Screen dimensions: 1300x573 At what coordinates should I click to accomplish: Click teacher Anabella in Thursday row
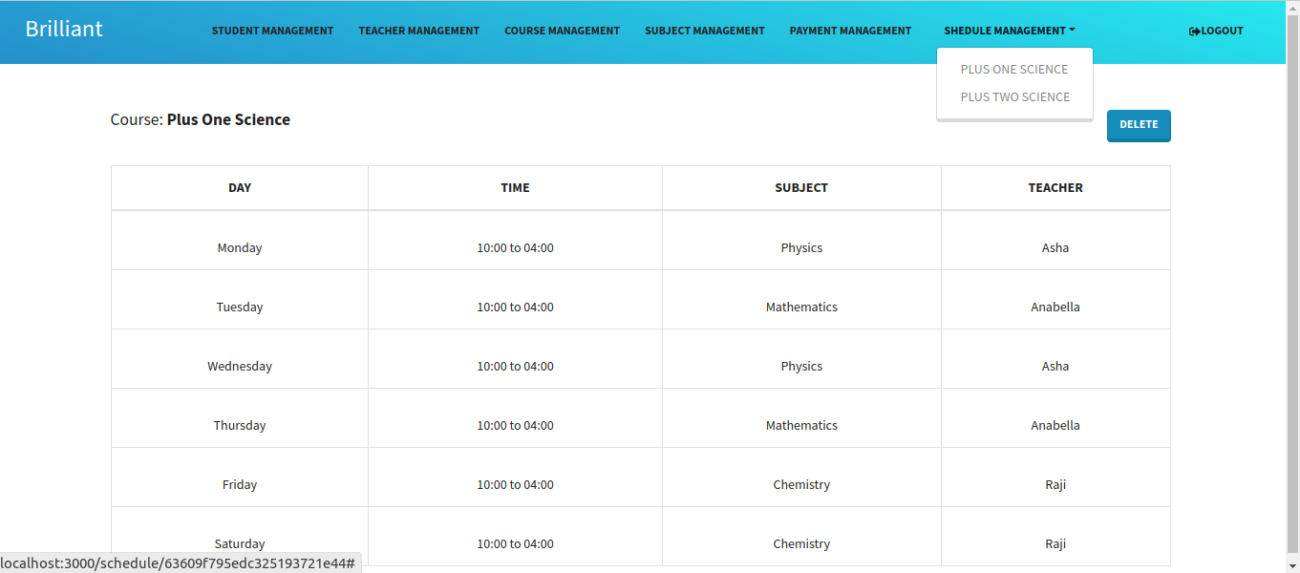coord(1055,425)
